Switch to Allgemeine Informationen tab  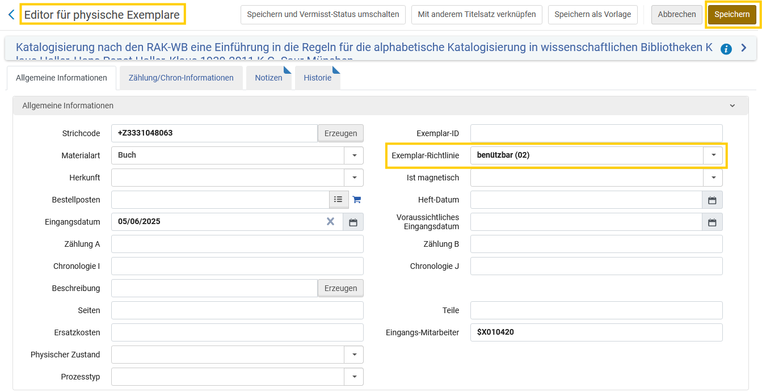[61, 78]
